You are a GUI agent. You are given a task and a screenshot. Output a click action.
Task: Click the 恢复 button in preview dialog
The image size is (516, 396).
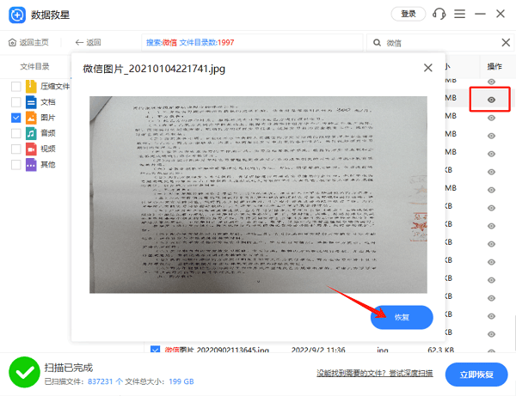coord(402,317)
